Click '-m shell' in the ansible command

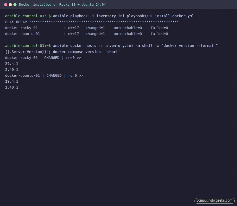tap(144, 46)
